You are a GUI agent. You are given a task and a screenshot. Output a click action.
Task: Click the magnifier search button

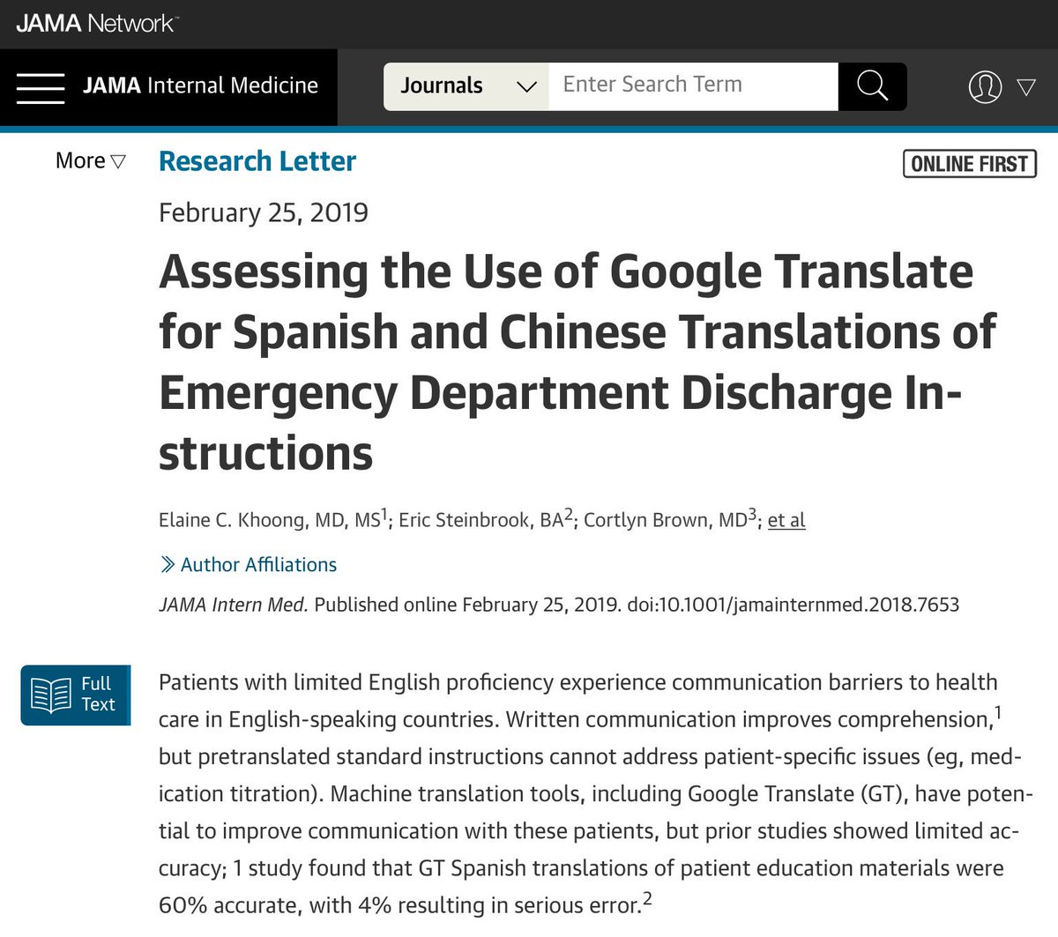(x=872, y=86)
